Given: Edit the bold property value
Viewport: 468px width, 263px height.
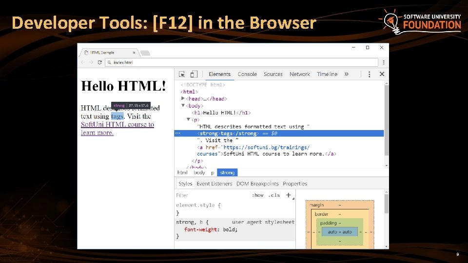Looking at the screenshot, I should point(229,229).
